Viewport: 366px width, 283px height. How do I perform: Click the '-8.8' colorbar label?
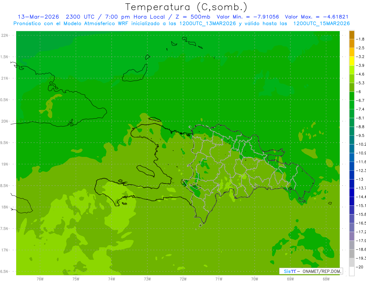(361, 127)
